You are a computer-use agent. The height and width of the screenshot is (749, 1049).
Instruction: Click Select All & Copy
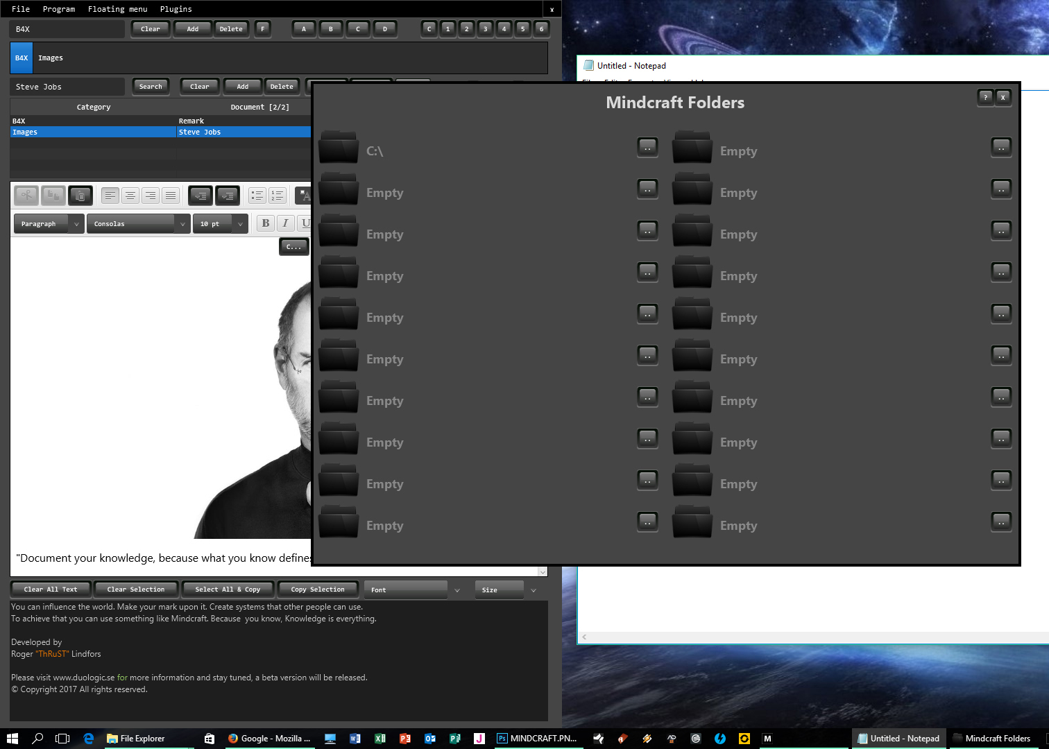228,589
